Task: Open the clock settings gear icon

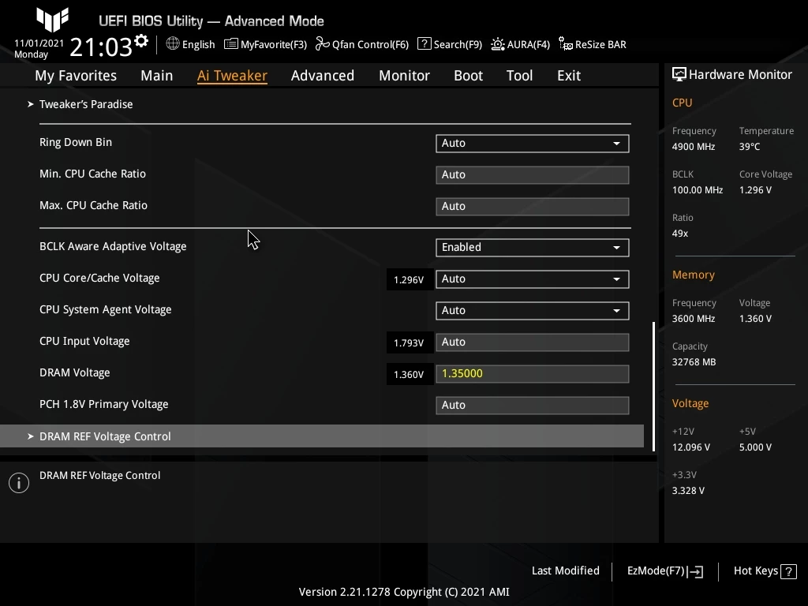Action: tap(141, 41)
